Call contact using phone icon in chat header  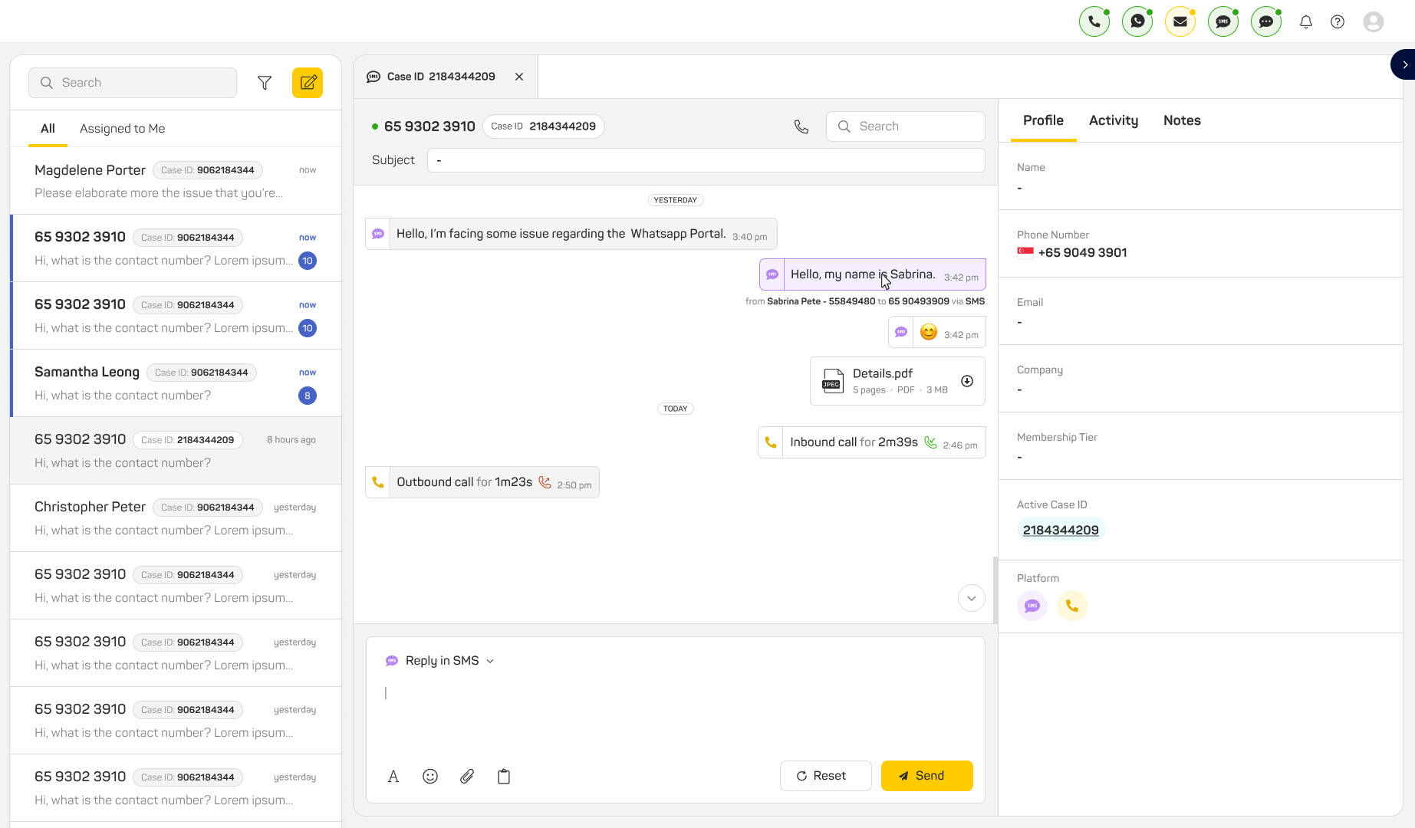pyautogui.click(x=801, y=127)
